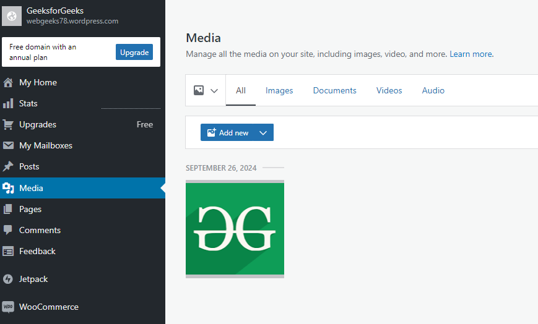
Task: Click the Posts pin icon
Action: pos(8,166)
